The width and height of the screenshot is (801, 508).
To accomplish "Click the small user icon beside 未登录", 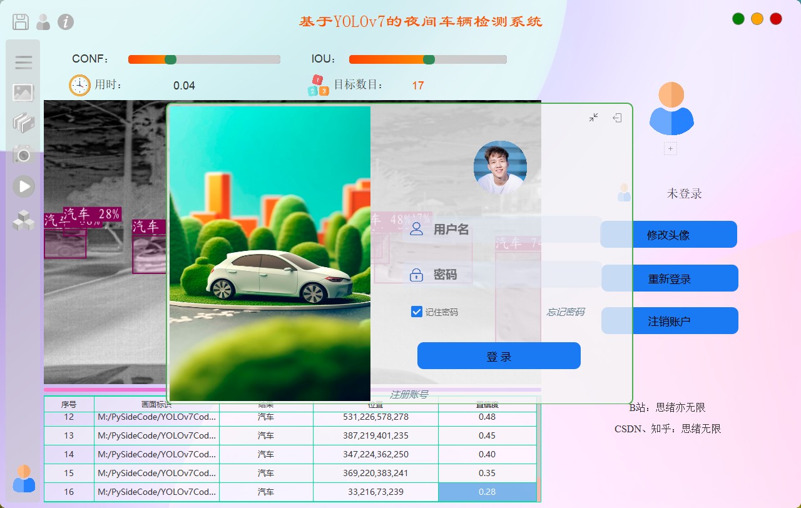I will tap(624, 193).
